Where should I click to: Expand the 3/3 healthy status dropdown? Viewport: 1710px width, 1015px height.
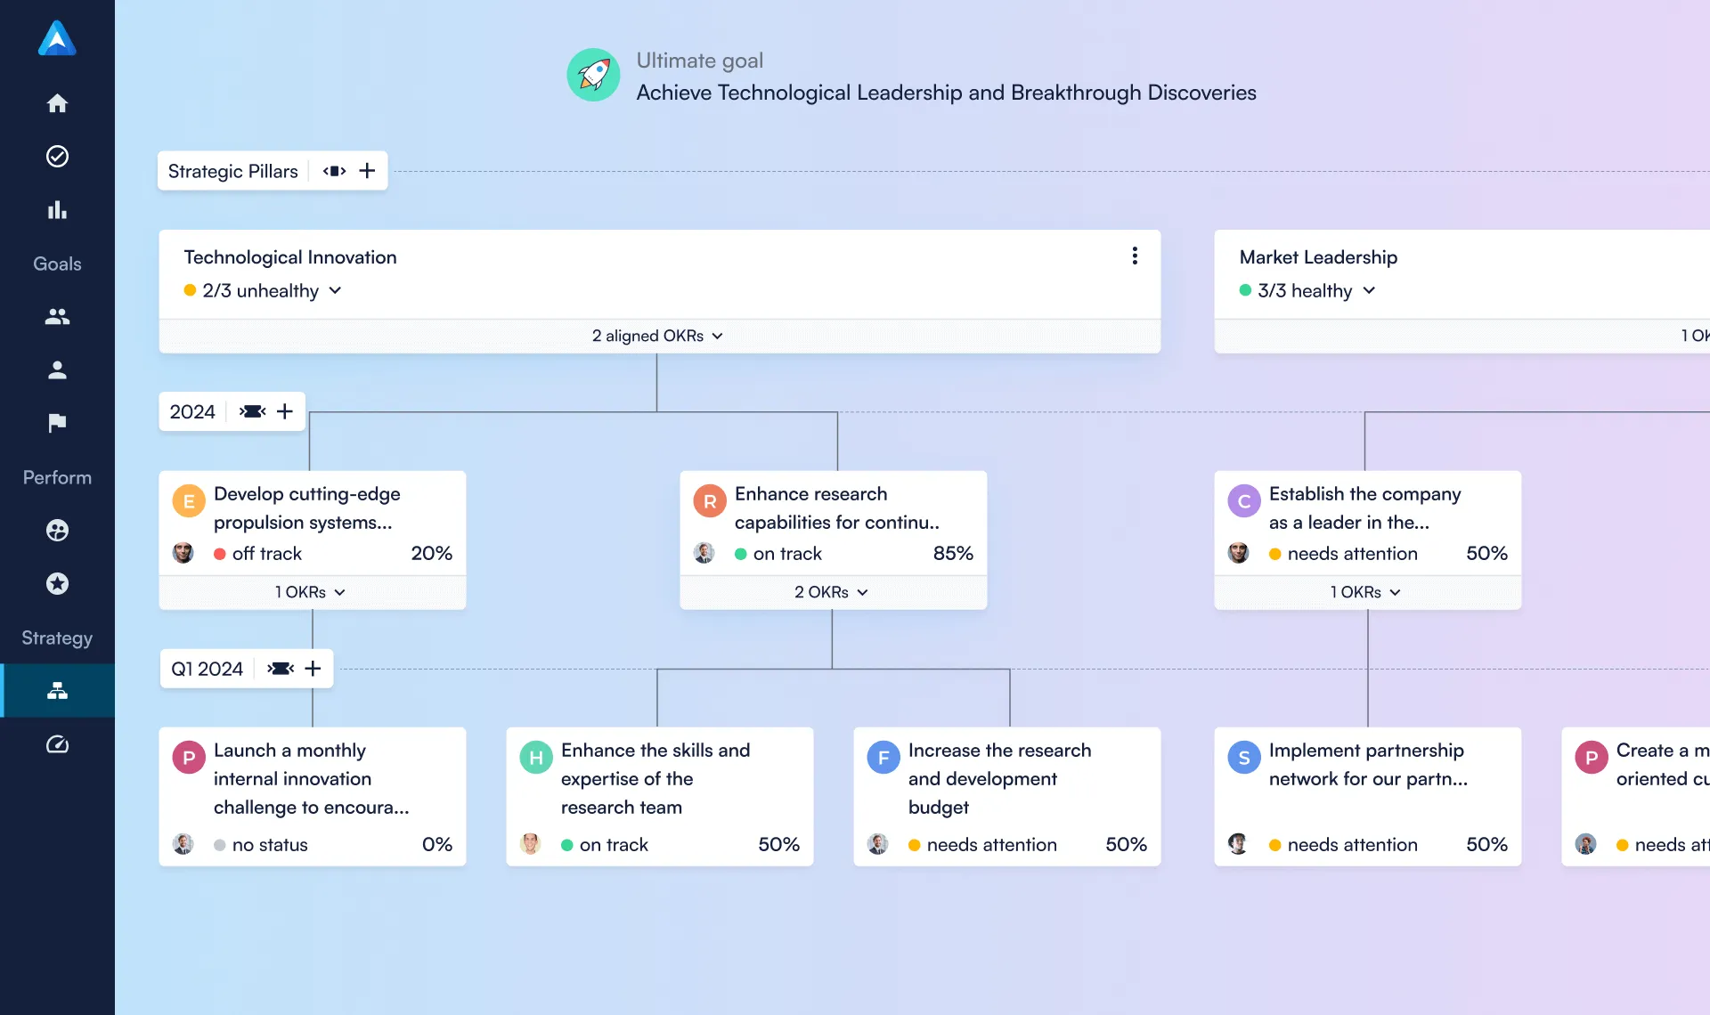[x=1307, y=291]
